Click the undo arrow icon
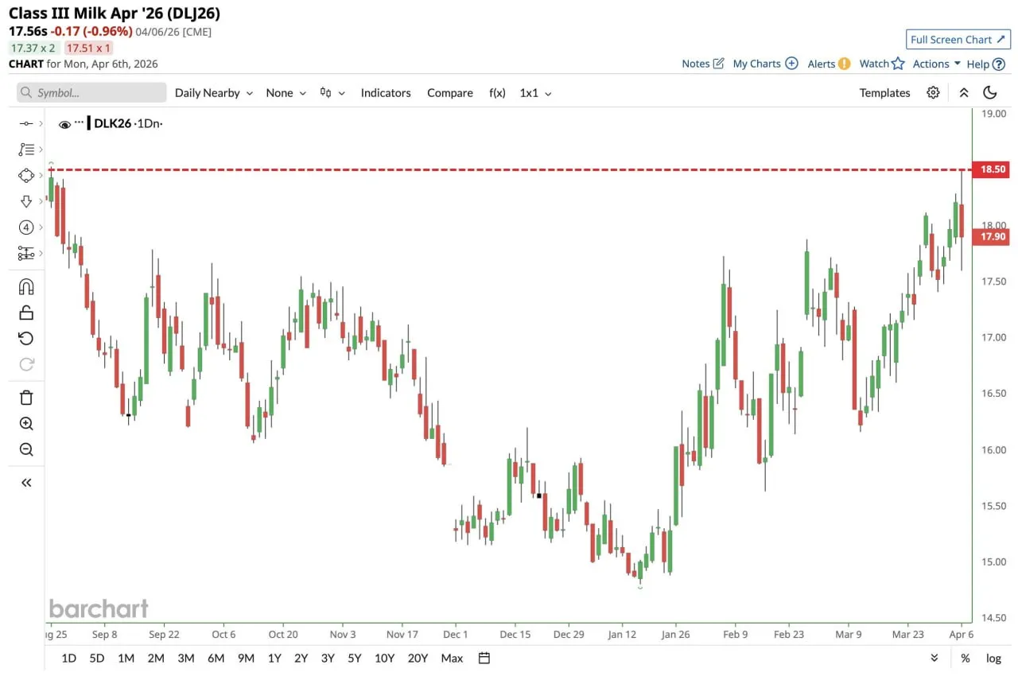This screenshot has width=1018, height=676. tap(26, 339)
